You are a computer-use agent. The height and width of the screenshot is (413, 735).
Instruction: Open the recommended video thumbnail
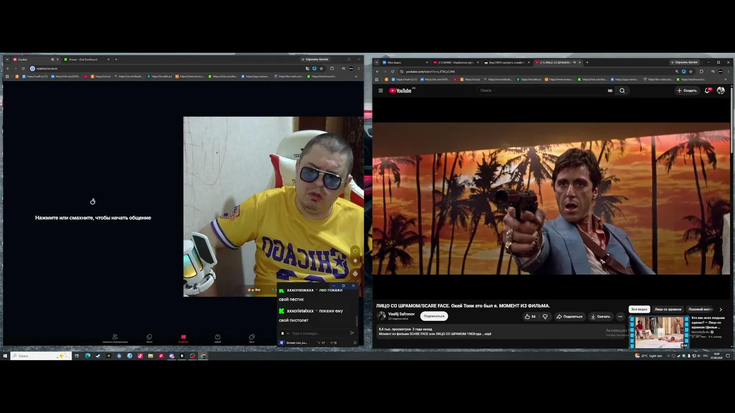tap(659, 332)
